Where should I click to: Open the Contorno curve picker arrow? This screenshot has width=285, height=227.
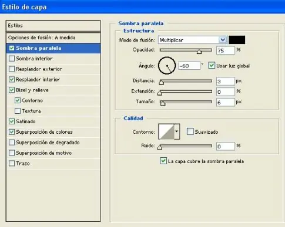point(177,131)
